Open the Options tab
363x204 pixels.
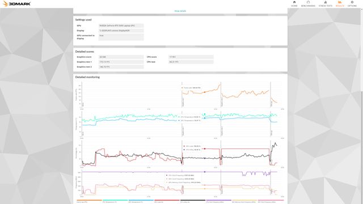click(352, 4)
